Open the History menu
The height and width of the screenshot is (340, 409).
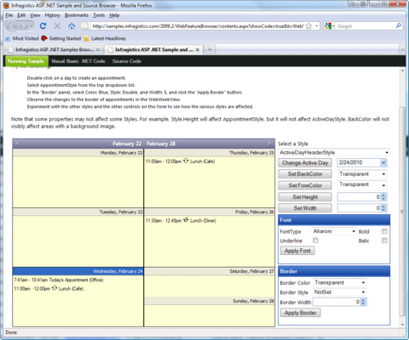(x=53, y=15)
